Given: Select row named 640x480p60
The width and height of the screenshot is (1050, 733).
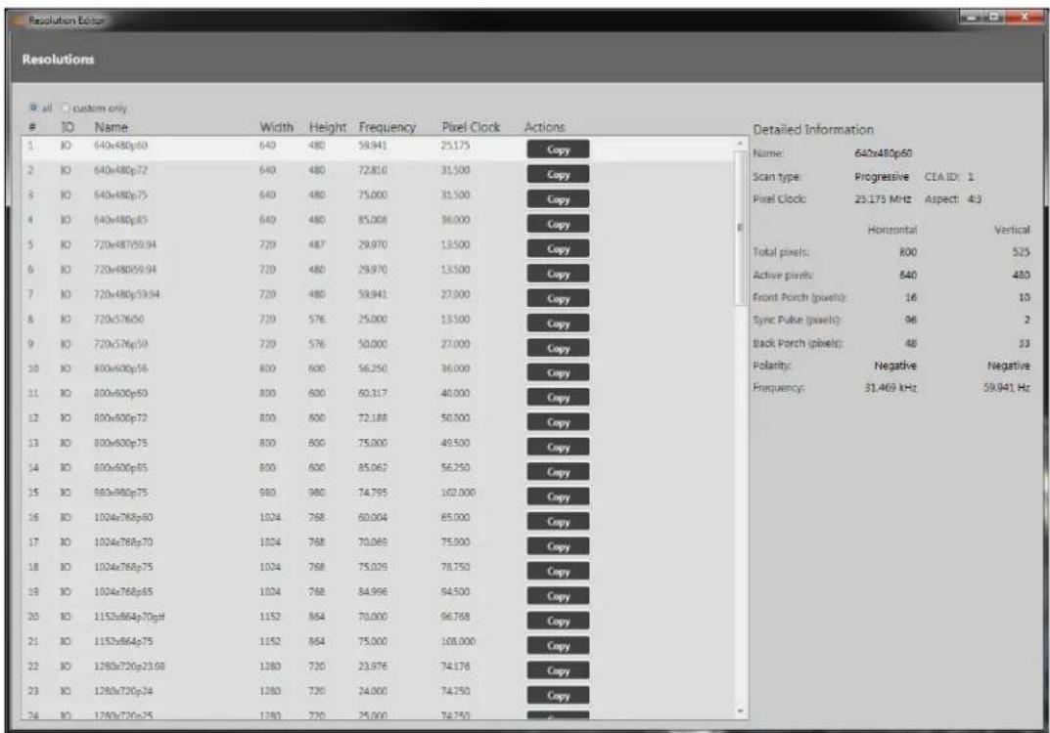Looking at the screenshot, I should [x=379, y=150].
